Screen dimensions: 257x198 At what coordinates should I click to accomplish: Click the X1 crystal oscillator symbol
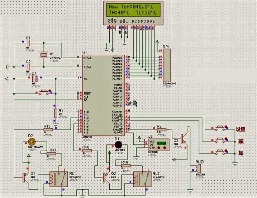44,55
